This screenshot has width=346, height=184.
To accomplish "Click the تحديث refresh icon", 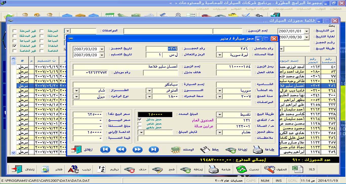I will (x=241, y=169).
